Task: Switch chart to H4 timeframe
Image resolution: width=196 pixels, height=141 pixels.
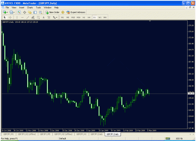Action: tap(89, 17)
